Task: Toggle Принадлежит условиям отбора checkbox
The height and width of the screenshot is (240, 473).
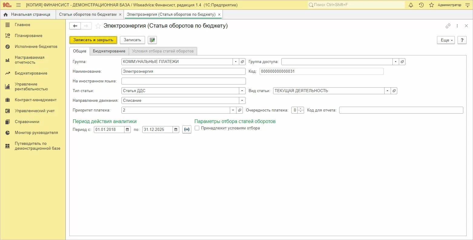Action: coord(197,128)
